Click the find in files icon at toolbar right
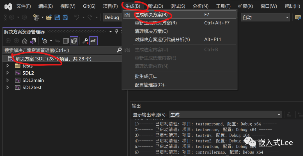 pos(298,17)
